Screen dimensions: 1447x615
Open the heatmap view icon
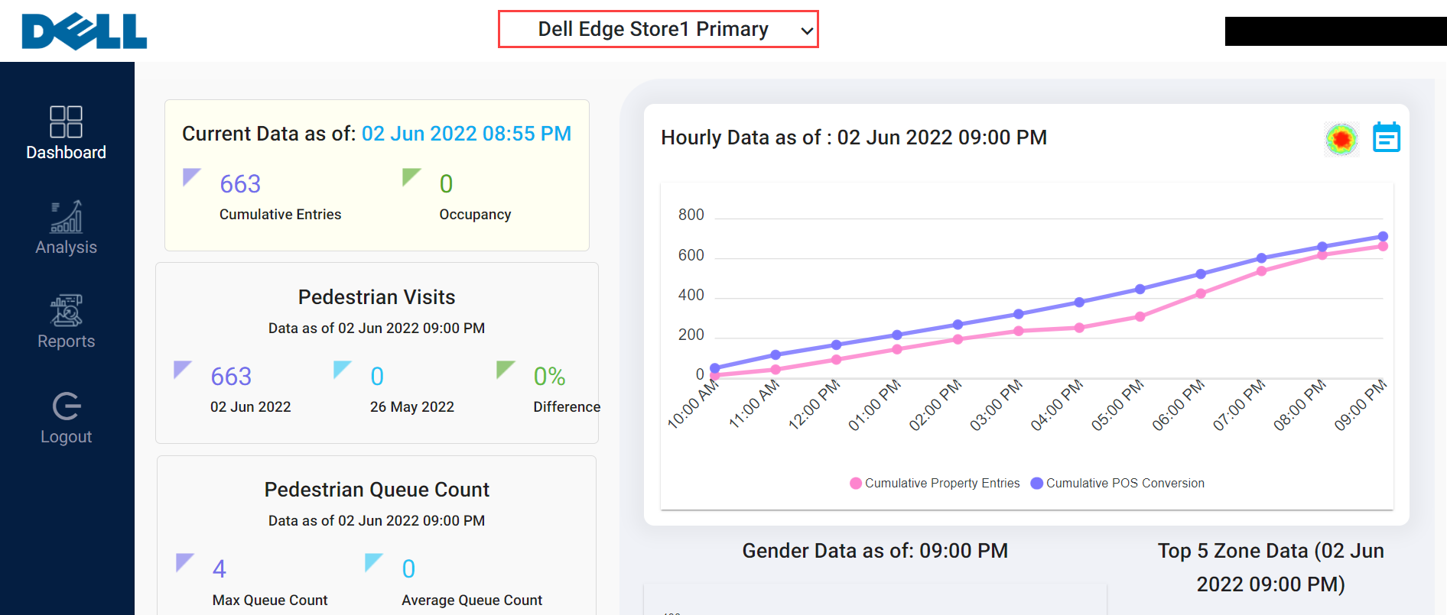click(x=1341, y=139)
